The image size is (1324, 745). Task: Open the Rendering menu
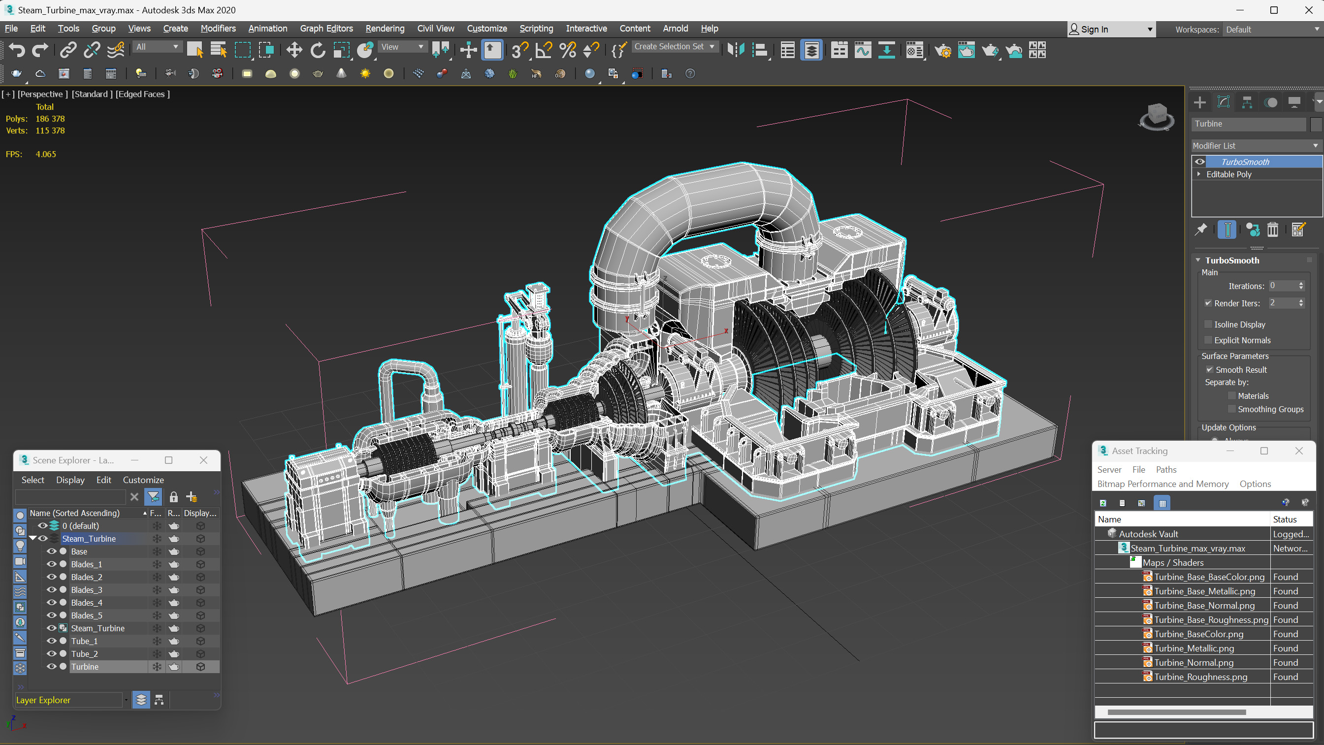click(385, 29)
